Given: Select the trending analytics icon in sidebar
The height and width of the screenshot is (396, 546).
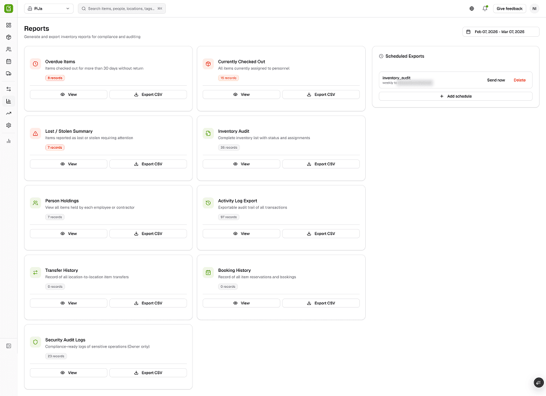Looking at the screenshot, I should click(x=9, y=113).
